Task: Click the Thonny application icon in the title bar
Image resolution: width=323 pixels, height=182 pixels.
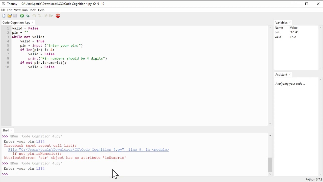Action: point(4,4)
